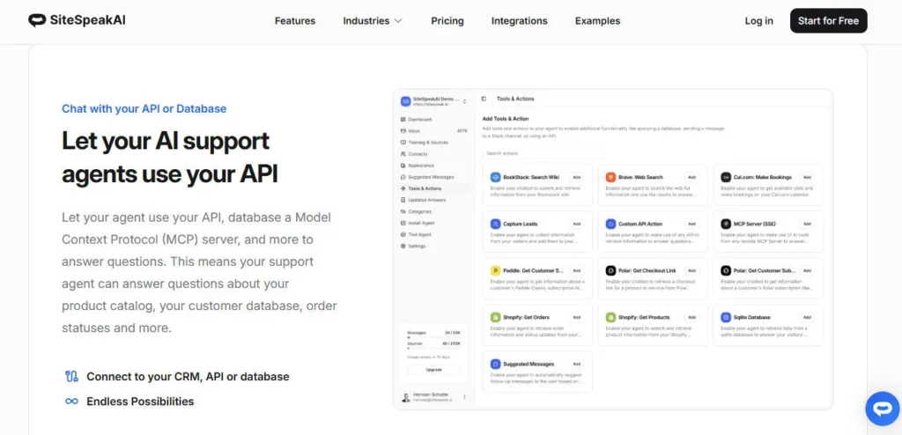Click the SD workspace avatar badge
Viewport: 902px width, 435px height.
pos(405,101)
